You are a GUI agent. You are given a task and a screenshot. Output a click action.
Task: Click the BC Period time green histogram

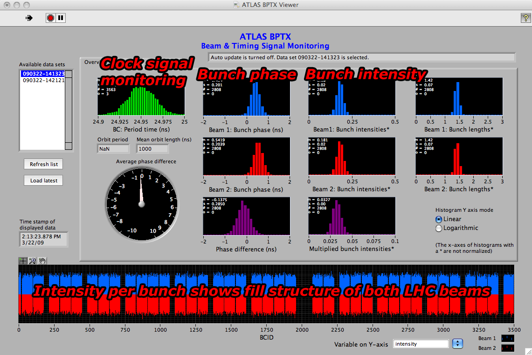141,97
